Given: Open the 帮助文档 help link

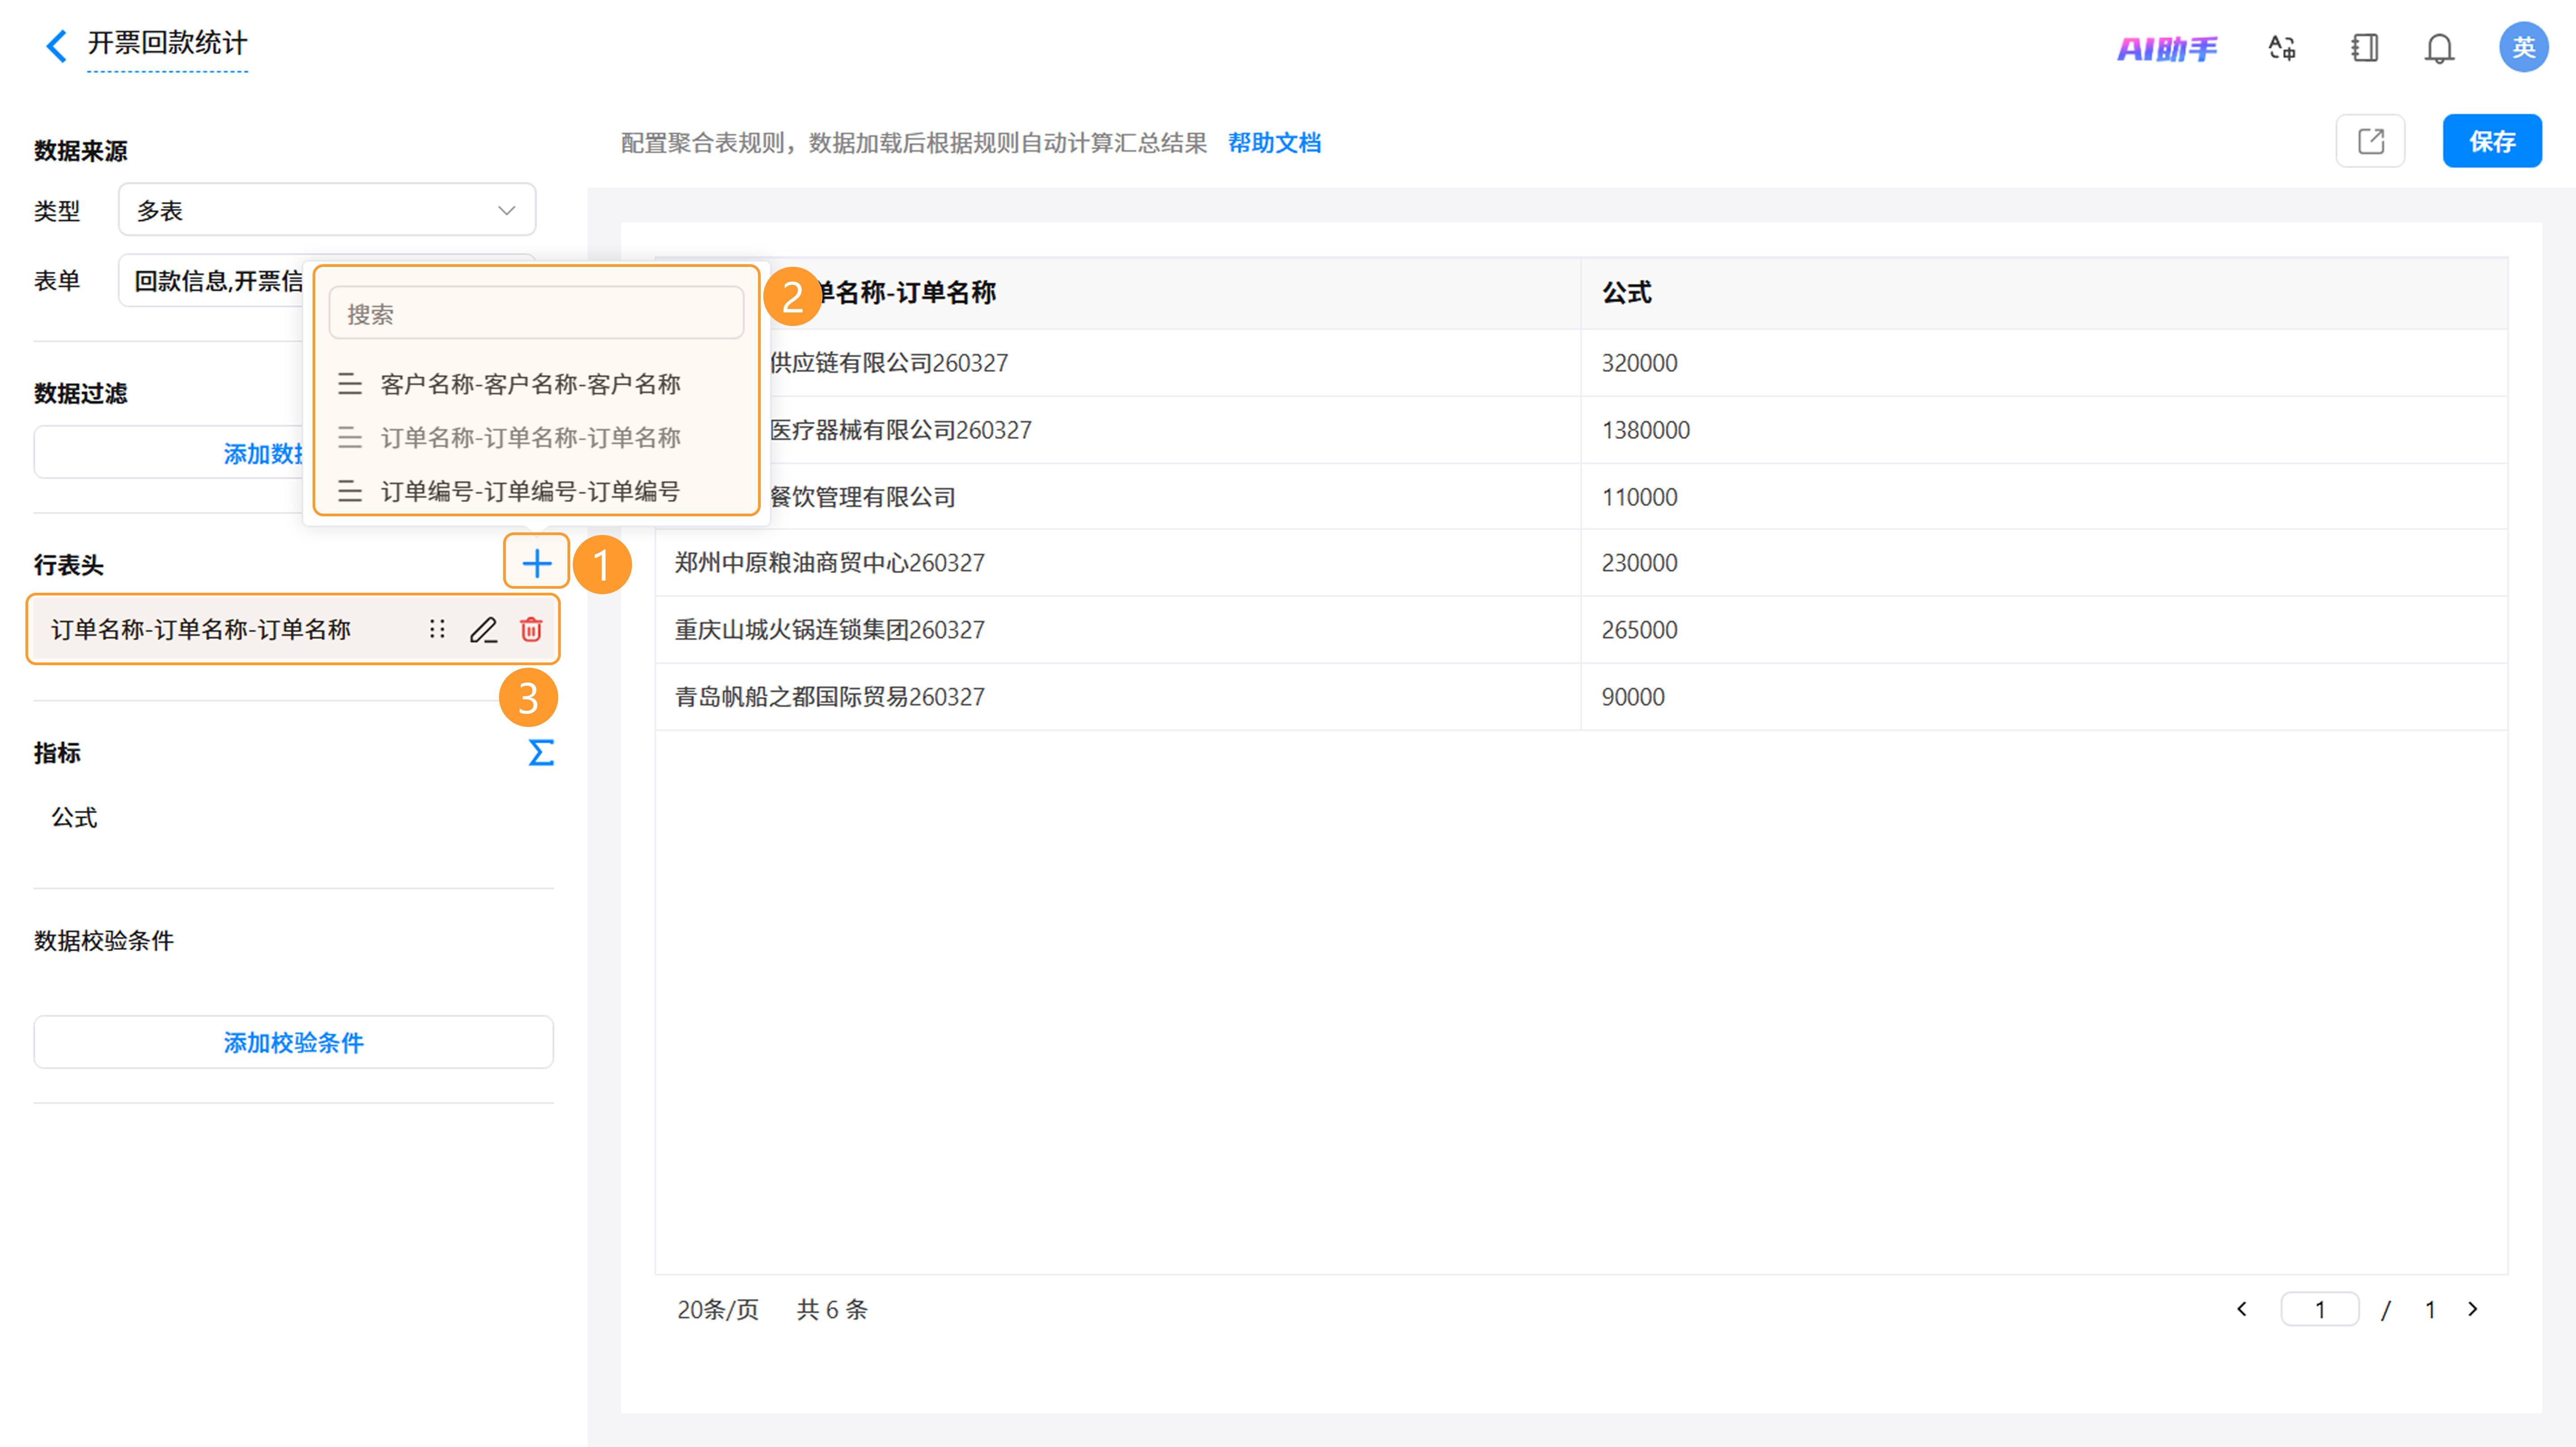Looking at the screenshot, I should (x=1274, y=143).
